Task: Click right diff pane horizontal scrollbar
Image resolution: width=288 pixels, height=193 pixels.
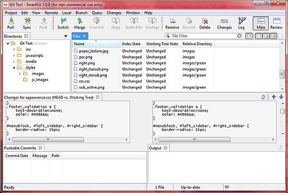Action: pos(194,139)
